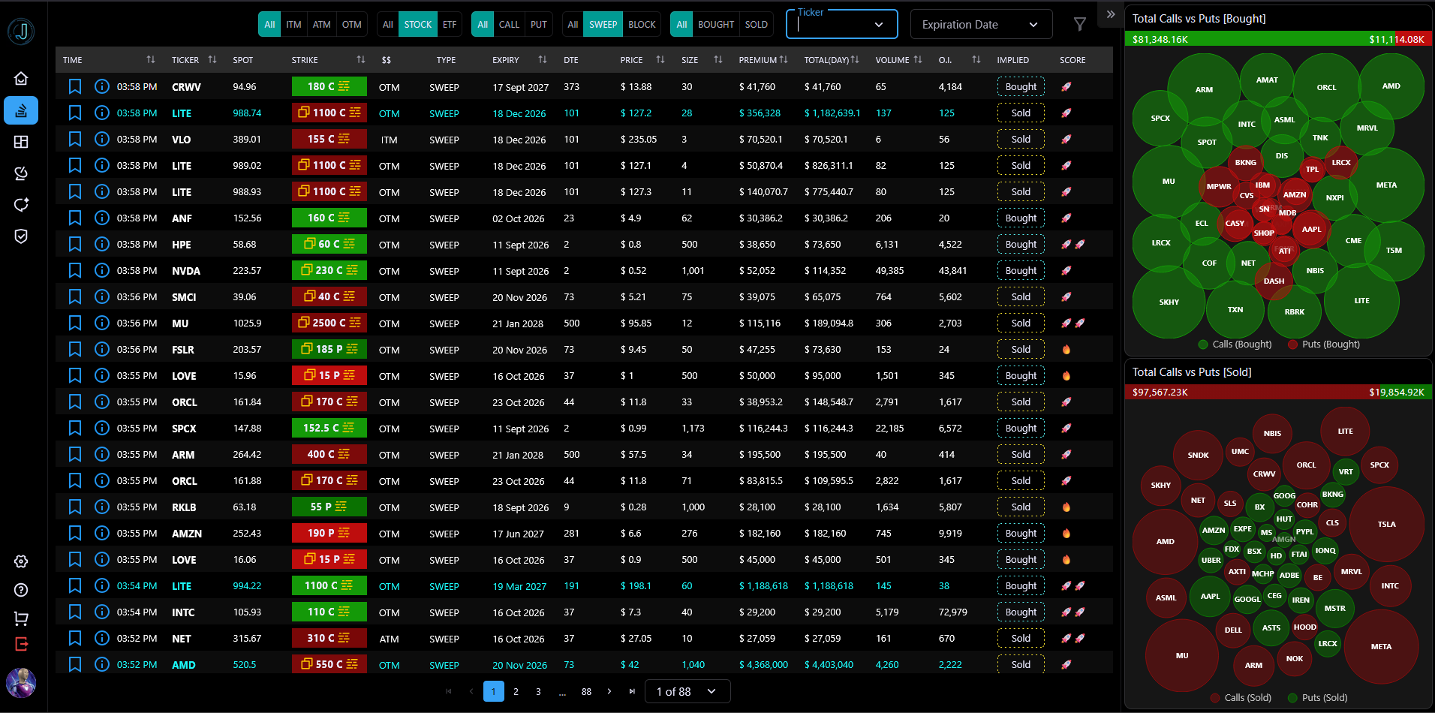
Task: Select the PUT filter
Action: click(x=539, y=25)
